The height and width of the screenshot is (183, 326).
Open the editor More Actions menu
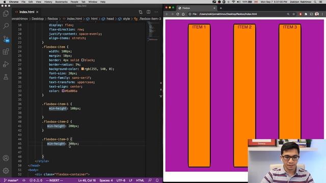pos(156,12)
